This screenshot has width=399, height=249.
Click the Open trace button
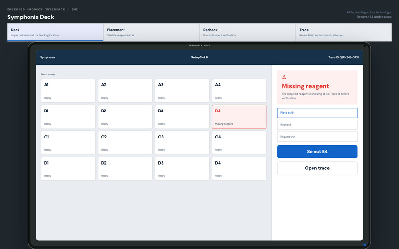[x=317, y=168]
